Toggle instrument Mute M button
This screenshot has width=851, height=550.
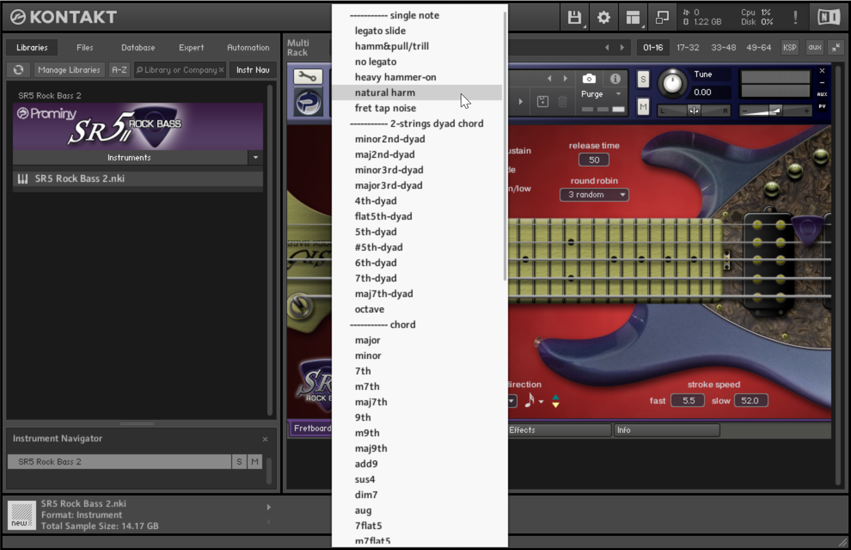pyautogui.click(x=643, y=107)
